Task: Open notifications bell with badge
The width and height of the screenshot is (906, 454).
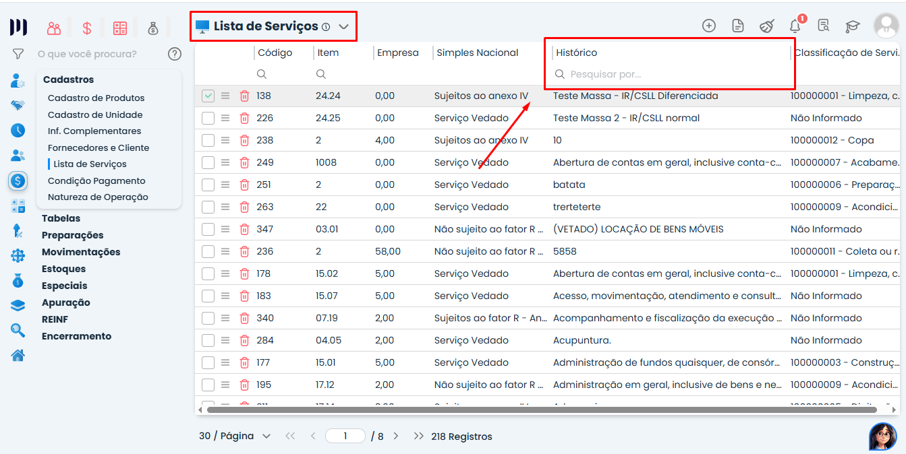Action: pyautogui.click(x=795, y=25)
